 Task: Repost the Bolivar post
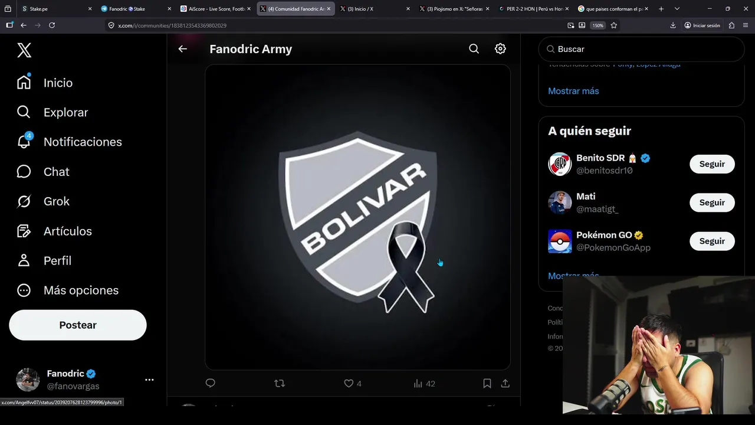tap(280, 383)
